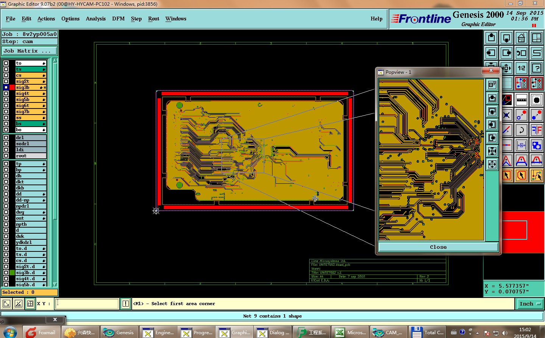Click the X Y coordinate input field
Image resolution: width=545 pixels, height=338 pixels.
(87, 304)
